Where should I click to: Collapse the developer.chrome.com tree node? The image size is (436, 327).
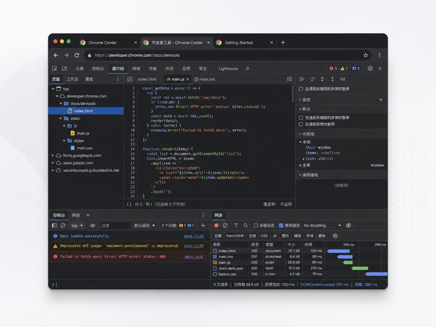click(57, 96)
